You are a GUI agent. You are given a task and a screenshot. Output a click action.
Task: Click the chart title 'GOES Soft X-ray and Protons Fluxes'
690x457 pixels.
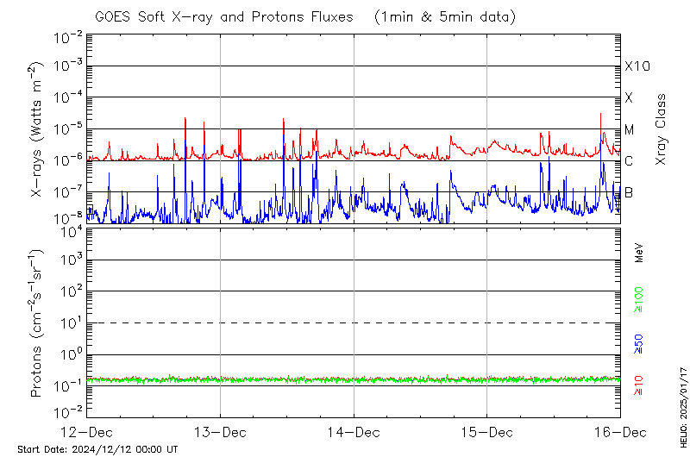tap(225, 16)
